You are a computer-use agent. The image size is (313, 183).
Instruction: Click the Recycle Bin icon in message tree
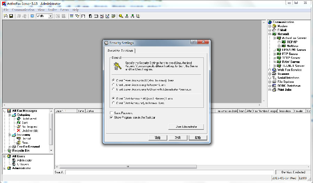point(9,151)
